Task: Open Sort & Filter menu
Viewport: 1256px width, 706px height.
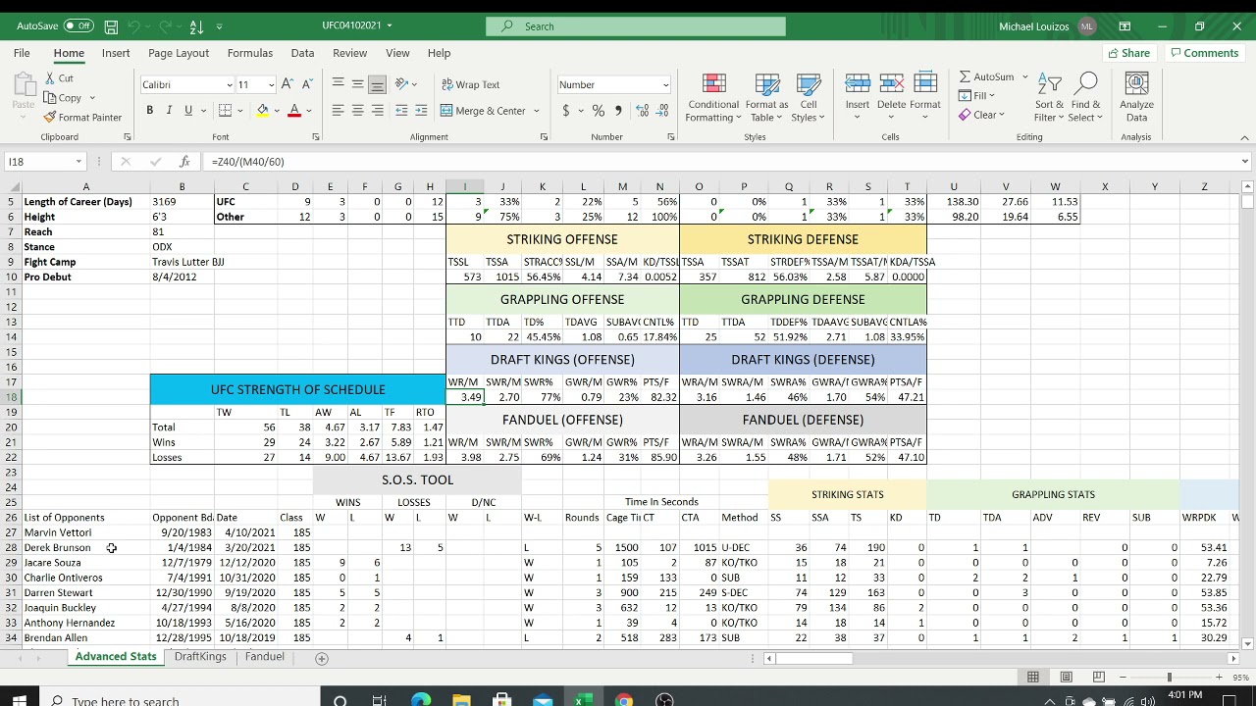Action: coord(1049,98)
